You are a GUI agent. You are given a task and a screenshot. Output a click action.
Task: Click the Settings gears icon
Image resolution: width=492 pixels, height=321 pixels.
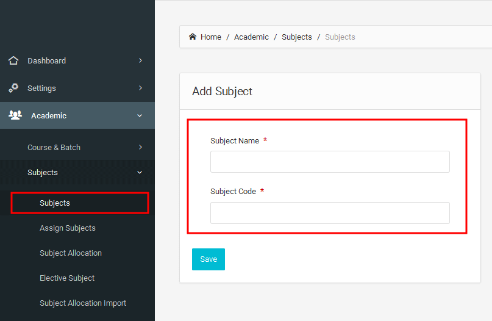13,88
